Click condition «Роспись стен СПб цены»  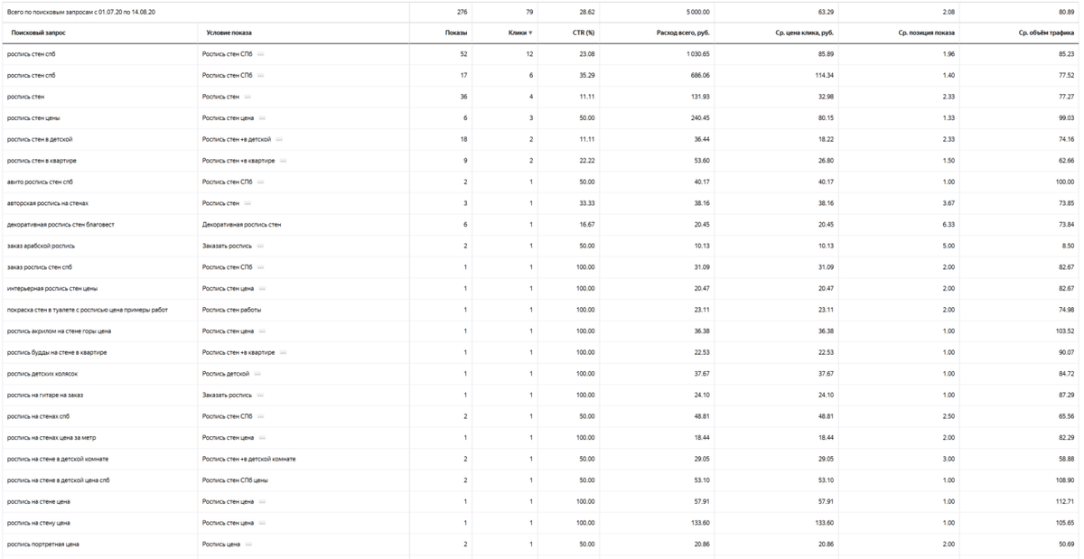235,480
